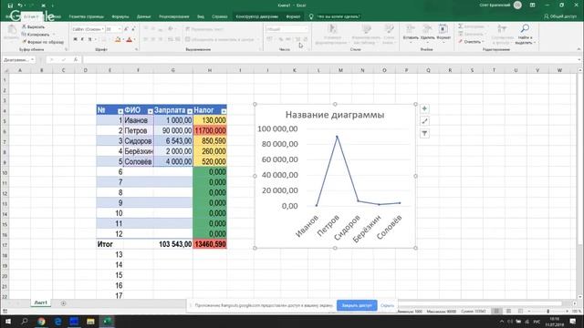
Task: Switch to normal view in status bar
Action: 496,311
